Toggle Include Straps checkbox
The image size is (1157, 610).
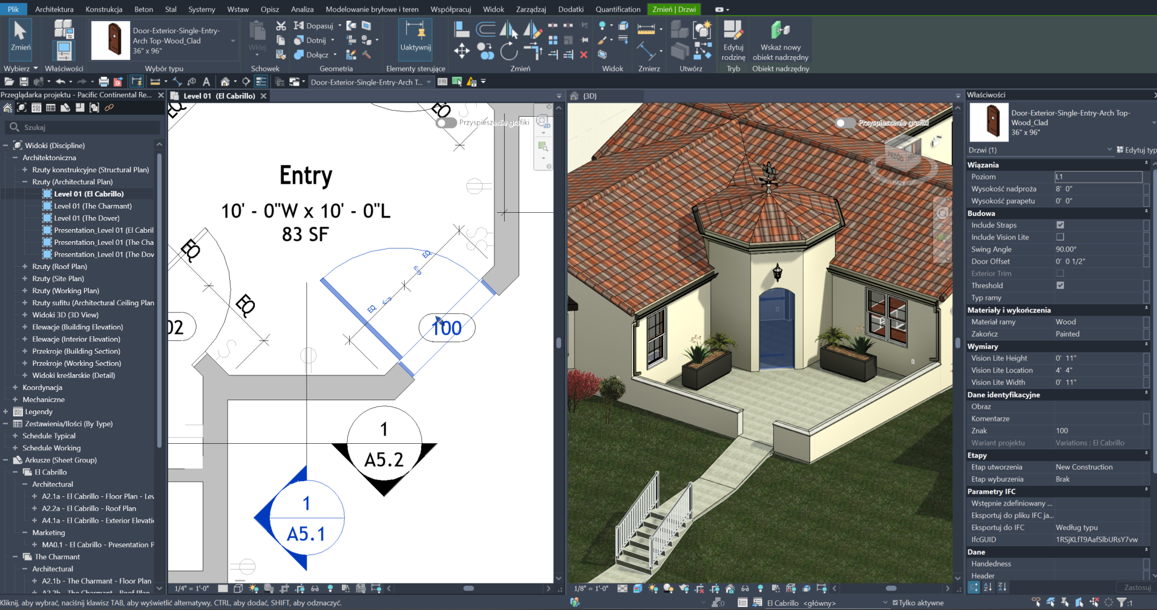click(1060, 225)
